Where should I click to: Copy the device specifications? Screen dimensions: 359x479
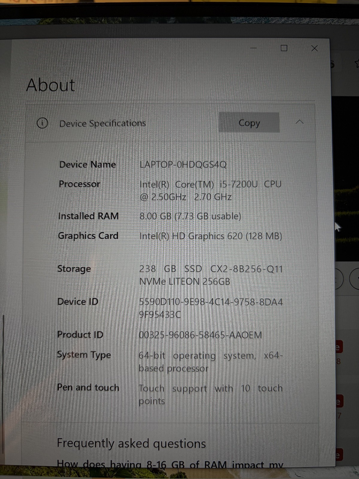click(x=249, y=122)
